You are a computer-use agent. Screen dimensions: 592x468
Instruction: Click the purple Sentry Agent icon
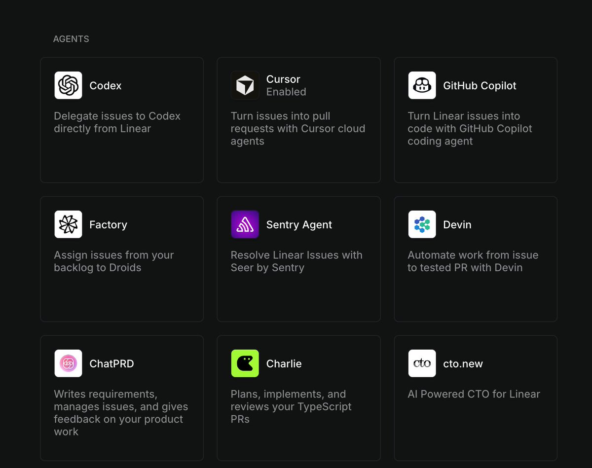click(245, 224)
